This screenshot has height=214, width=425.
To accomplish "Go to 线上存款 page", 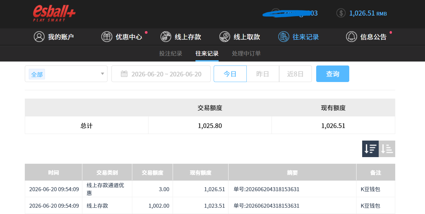I will pyautogui.click(x=181, y=37).
